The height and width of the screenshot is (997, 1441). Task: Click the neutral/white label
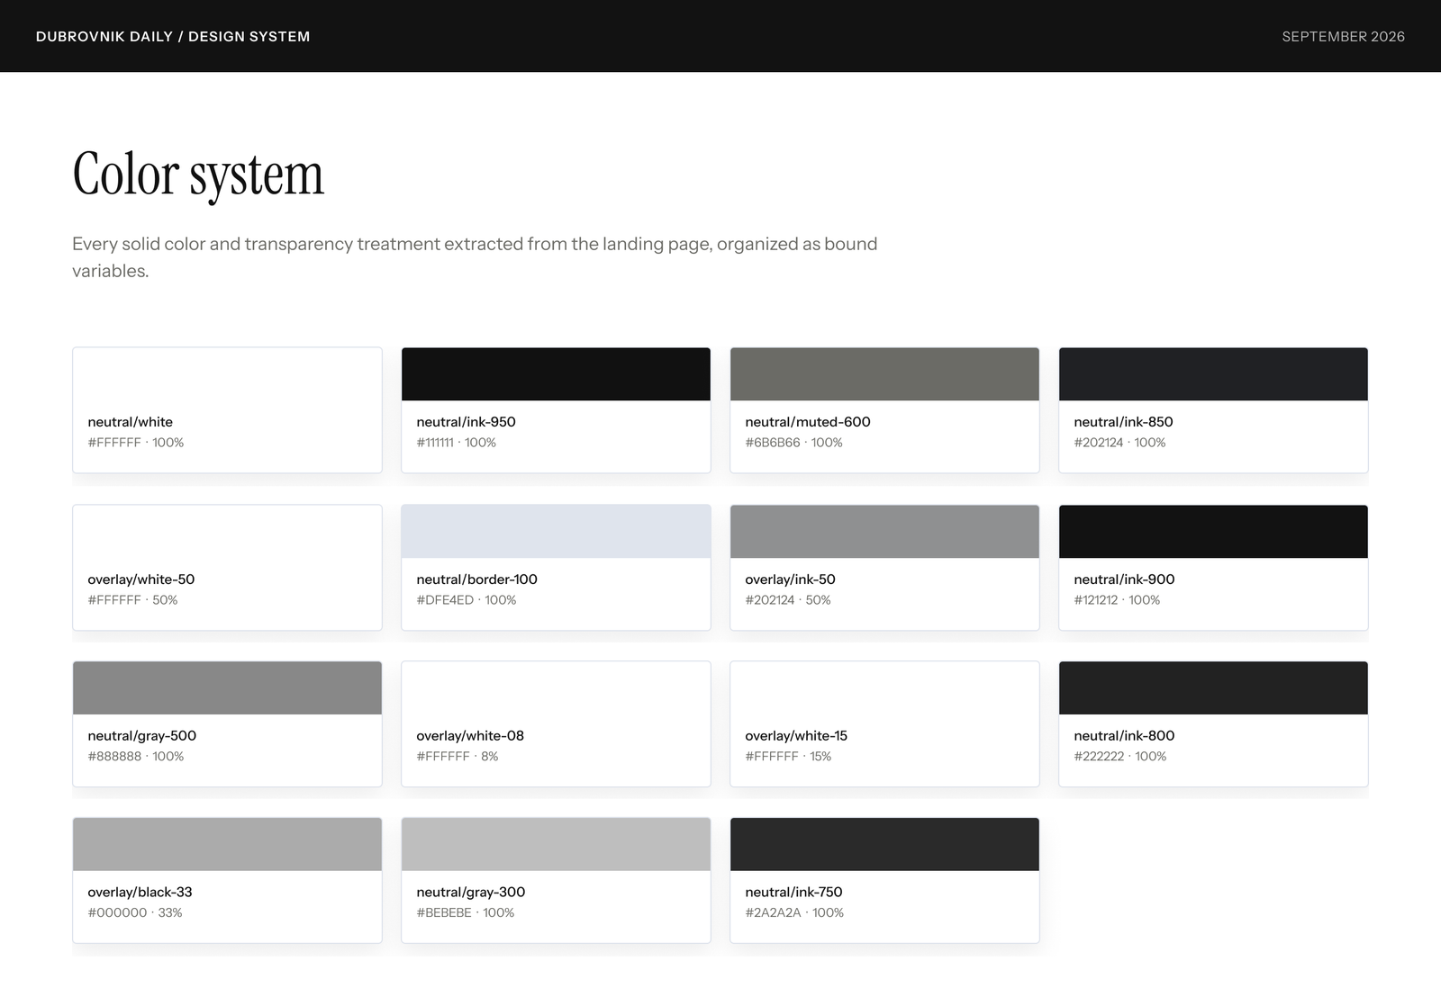point(130,422)
